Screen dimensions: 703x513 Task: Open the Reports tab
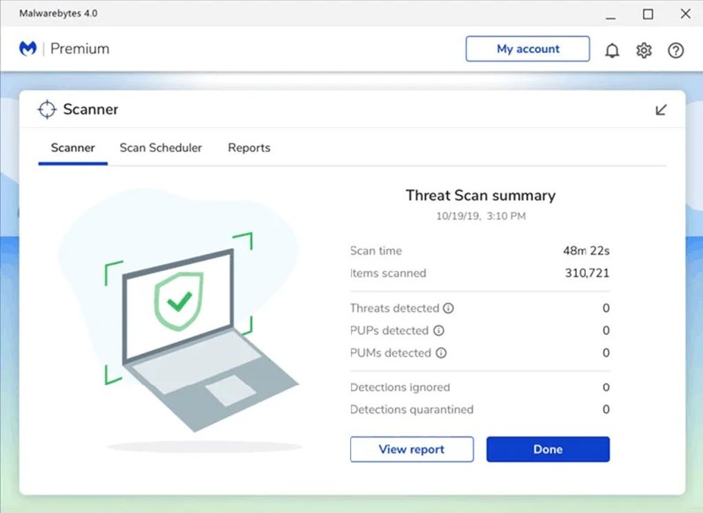tap(249, 148)
